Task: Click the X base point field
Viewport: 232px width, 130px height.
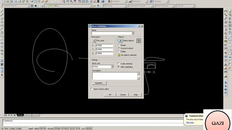Action: pyautogui.click(x=104, y=45)
